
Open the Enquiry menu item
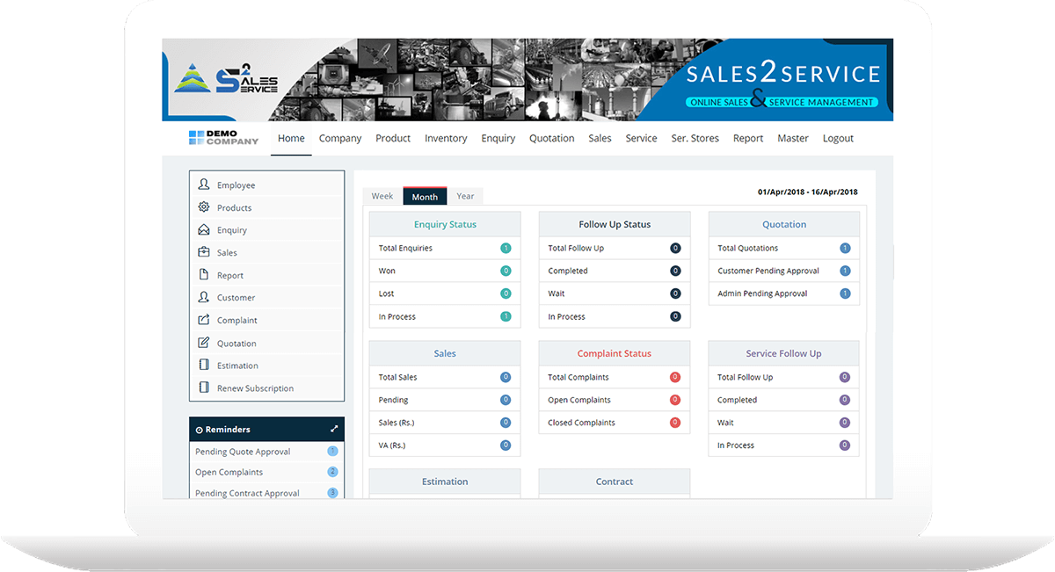pos(498,138)
